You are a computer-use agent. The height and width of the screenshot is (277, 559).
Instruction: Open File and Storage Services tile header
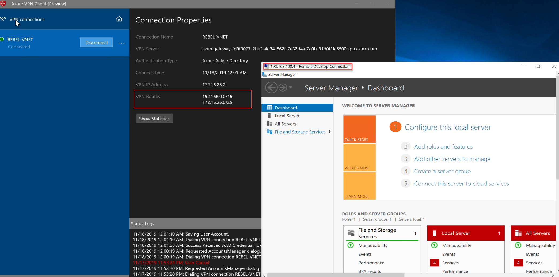pyautogui.click(x=382, y=233)
